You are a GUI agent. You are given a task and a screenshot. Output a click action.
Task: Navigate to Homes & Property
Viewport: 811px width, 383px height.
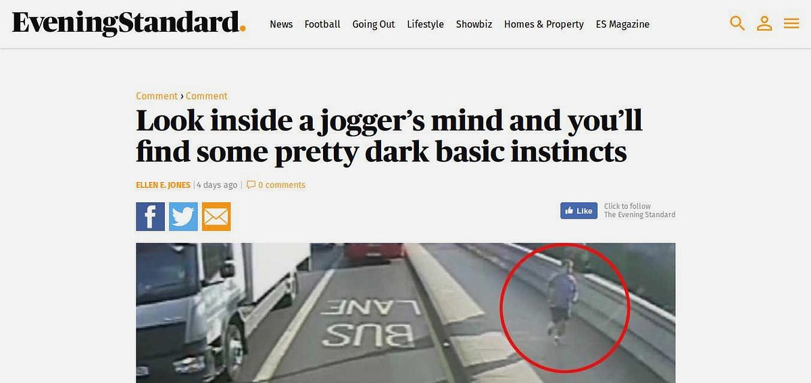coord(544,24)
